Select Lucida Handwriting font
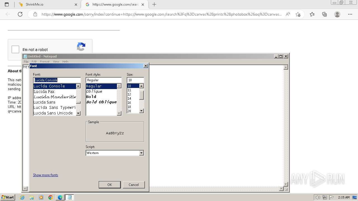Screen dimensions: 358x201 [55, 97]
